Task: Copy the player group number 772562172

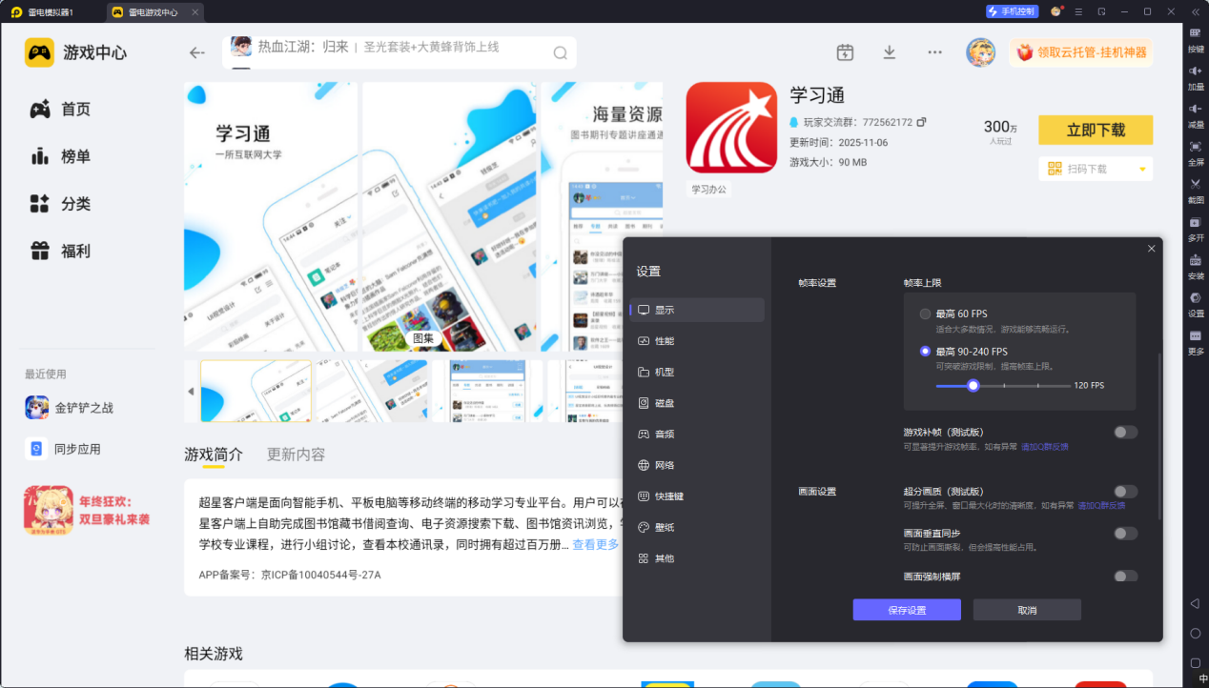Action: point(922,122)
